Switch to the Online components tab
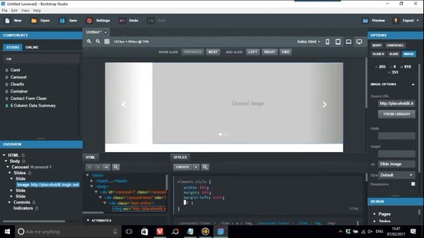 [x=32, y=47]
